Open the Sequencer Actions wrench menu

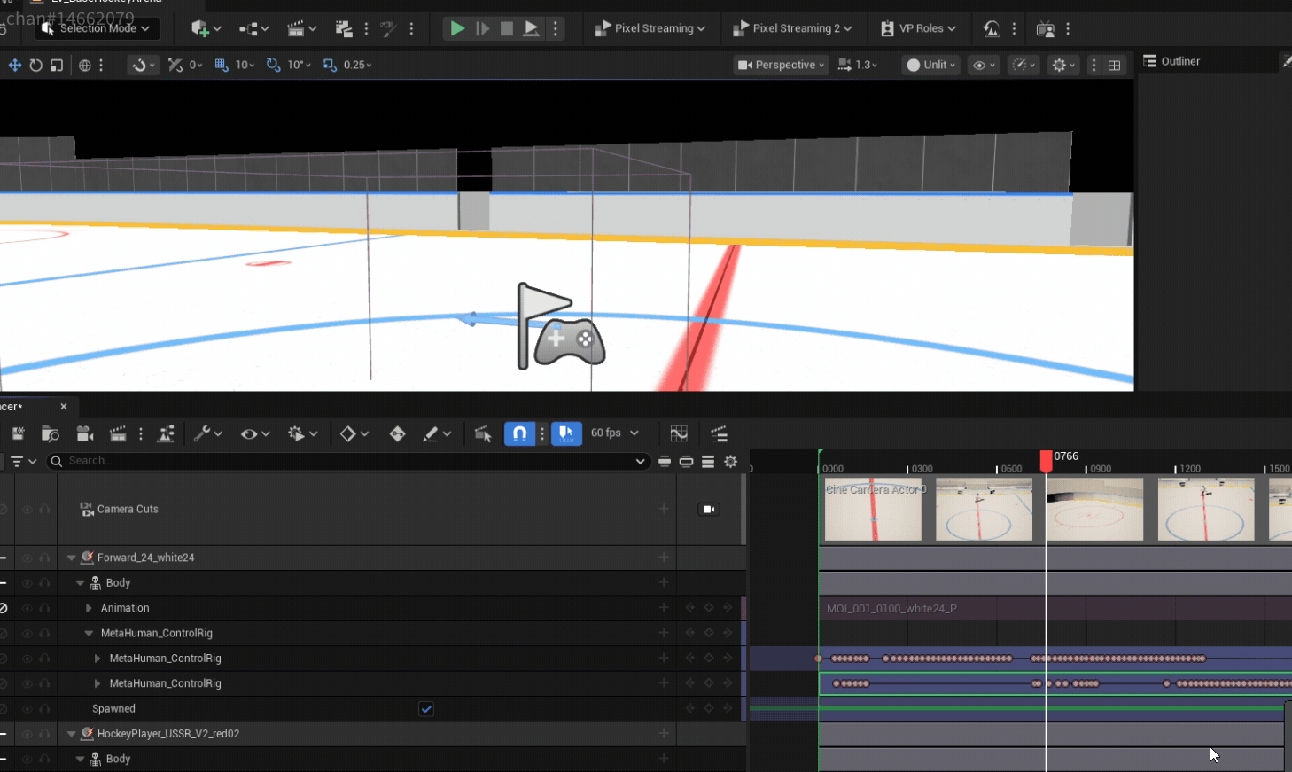pos(207,433)
